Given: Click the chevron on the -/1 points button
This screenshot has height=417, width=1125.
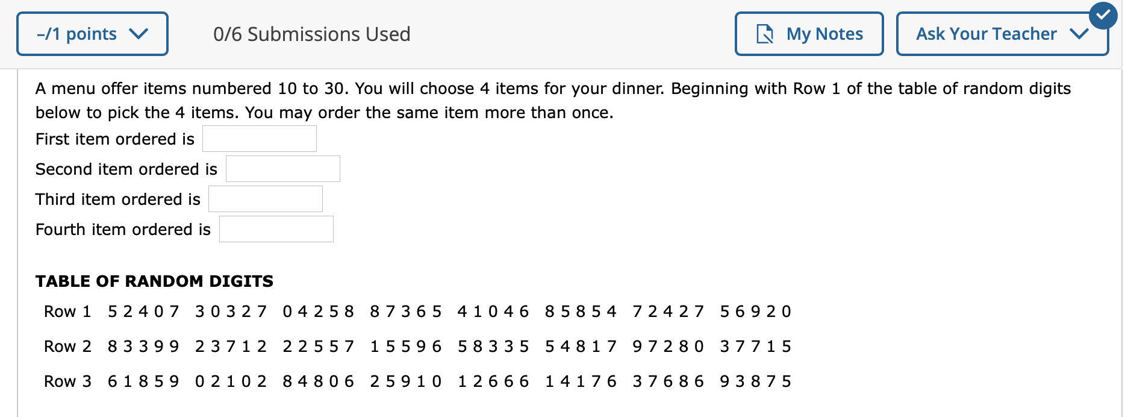Looking at the screenshot, I should pos(140,34).
